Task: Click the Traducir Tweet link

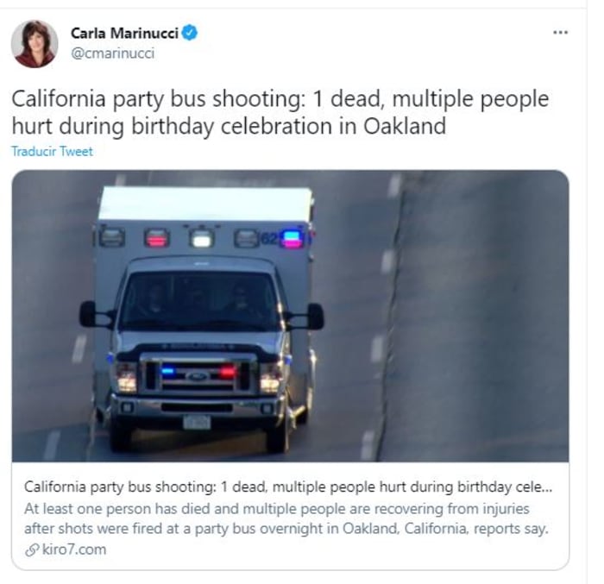Action: coord(52,151)
